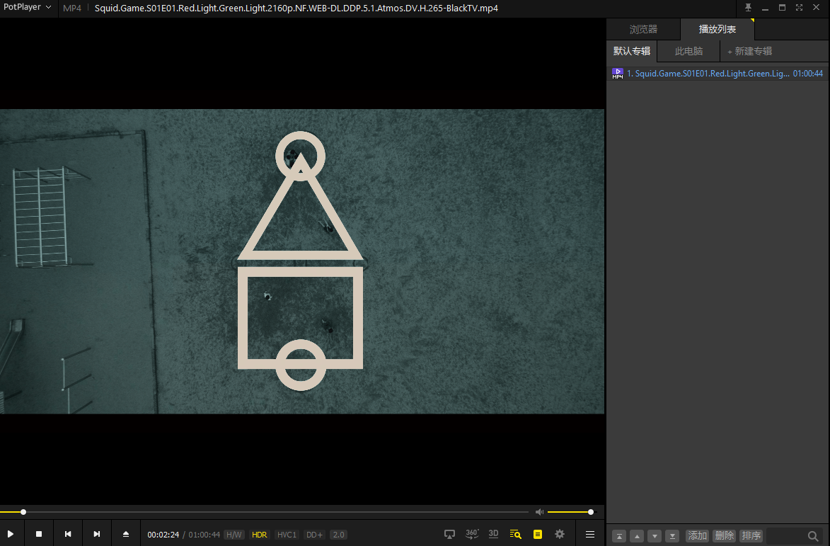
Task: Click the 排序 button
Action: [x=751, y=536]
